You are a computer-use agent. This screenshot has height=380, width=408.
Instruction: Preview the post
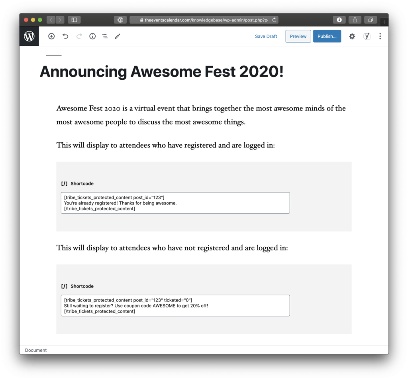(298, 36)
